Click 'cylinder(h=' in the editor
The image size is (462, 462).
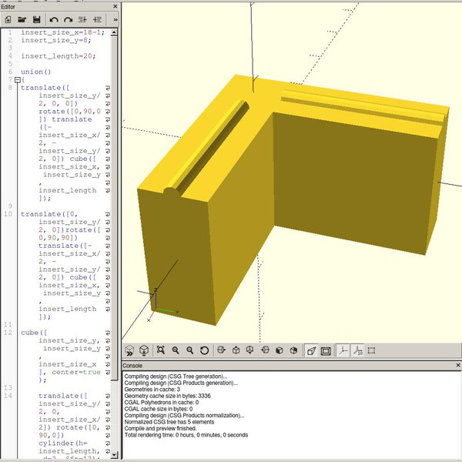pos(63,444)
